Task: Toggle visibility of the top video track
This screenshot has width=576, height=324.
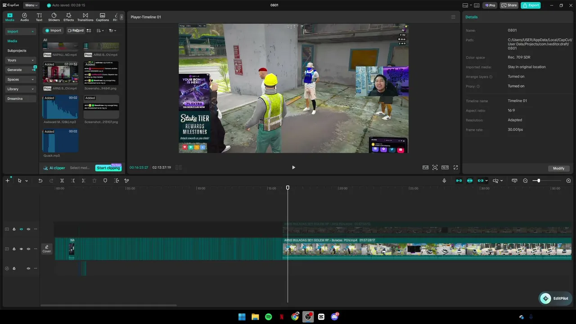Action: pos(21,229)
